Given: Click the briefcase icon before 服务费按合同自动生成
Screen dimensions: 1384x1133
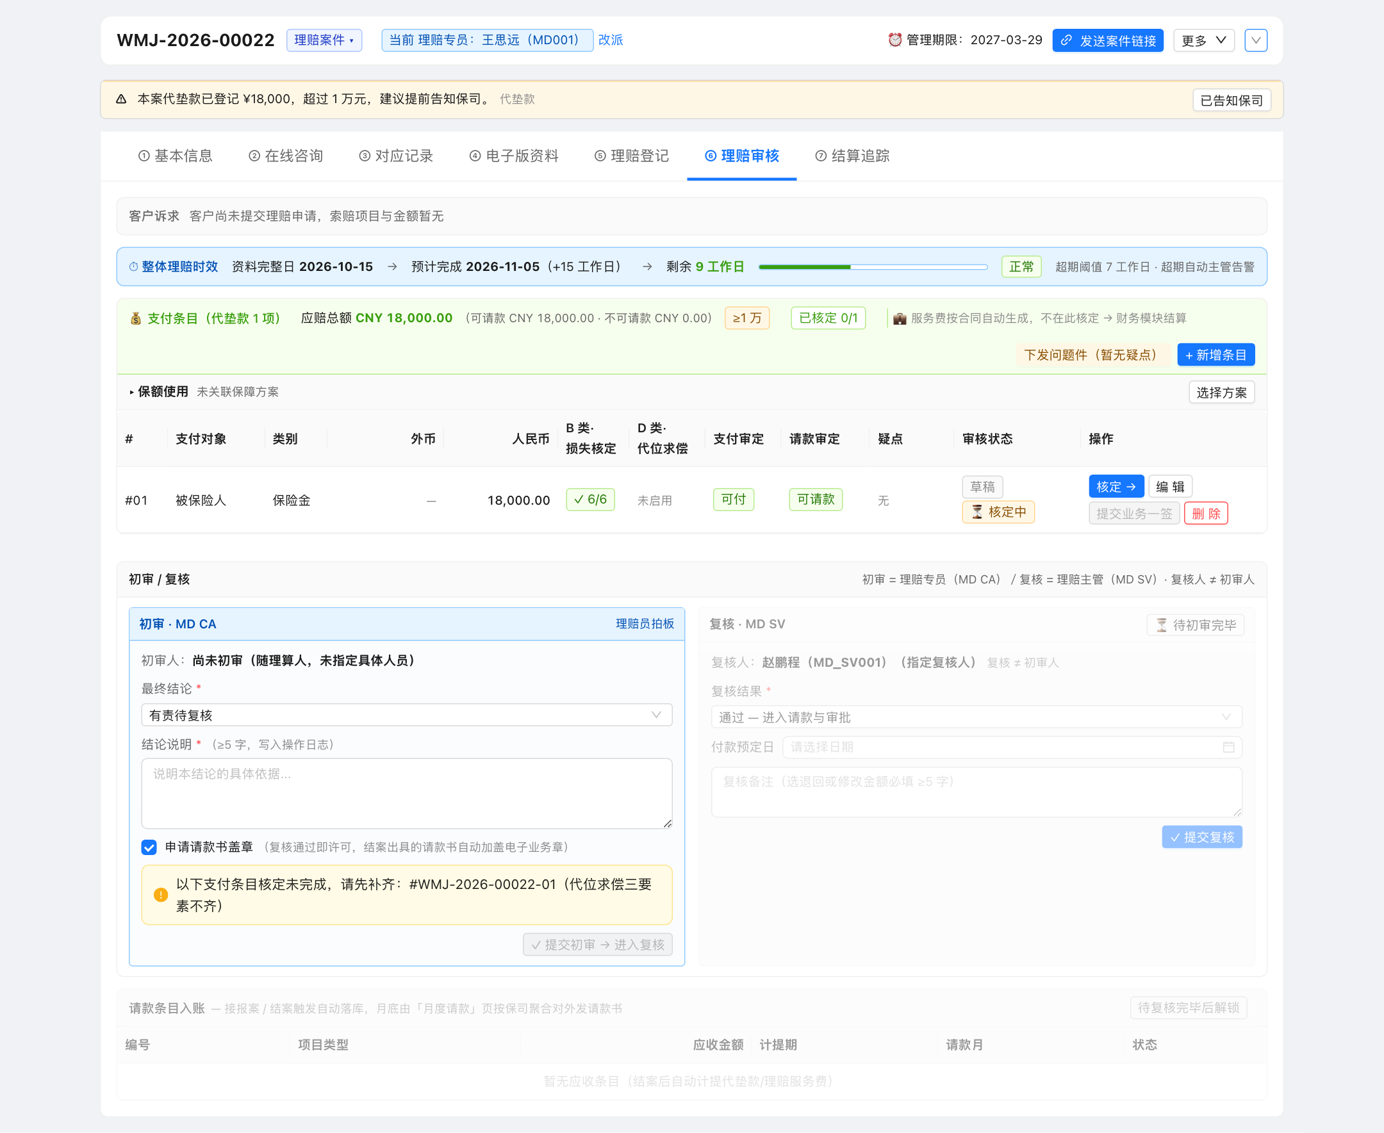Looking at the screenshot, I should (x=900, y=318).
